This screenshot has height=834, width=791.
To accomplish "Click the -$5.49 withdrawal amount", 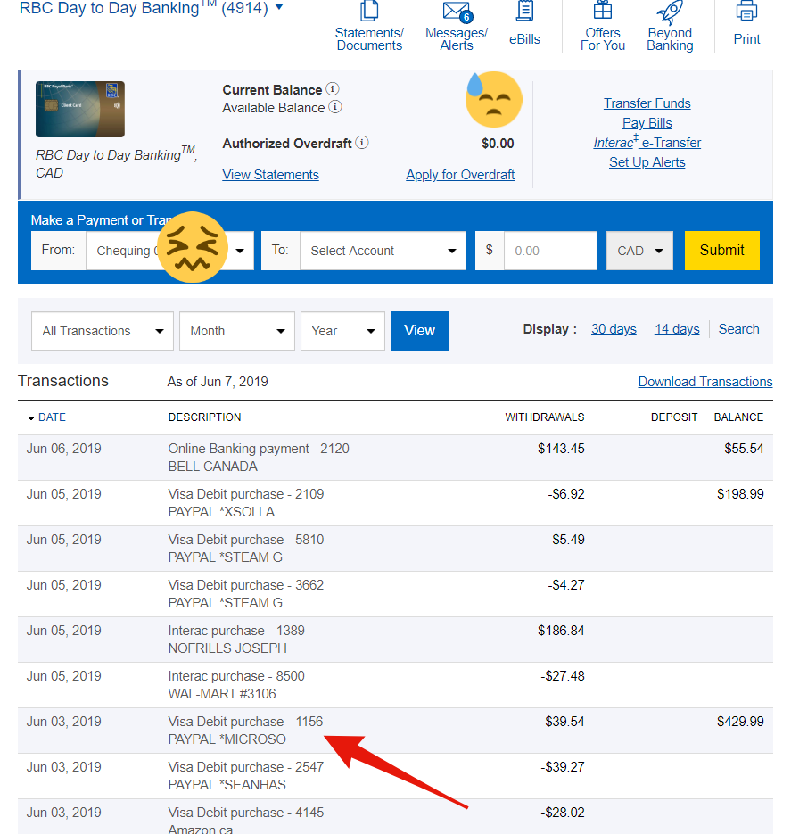I will point(566,540).
